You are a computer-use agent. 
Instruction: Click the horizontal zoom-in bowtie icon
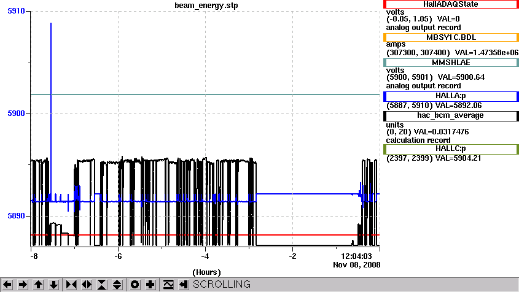(71, 285)
